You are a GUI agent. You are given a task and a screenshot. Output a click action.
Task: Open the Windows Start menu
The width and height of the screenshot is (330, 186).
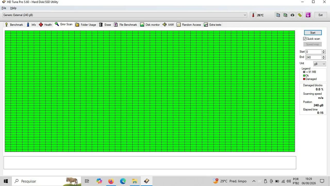click(6, 181)
